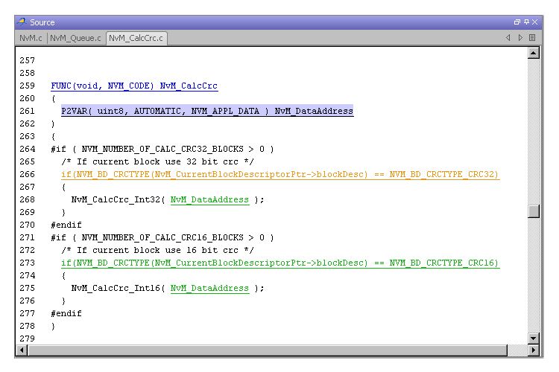The height and width of the screenshot is (372, 559).
Task: Click the orange CRC32 if-condition on line 266
Action: tap(280, 174)
